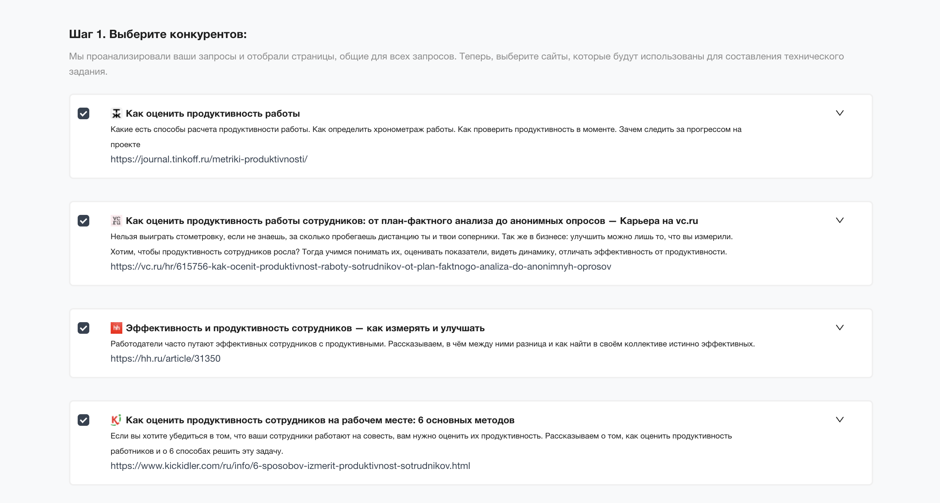Screen dimensions: 940x503
Task: Click title 'Эффективность и продуктивность сотрудников'
Action: click(x=305, y=328)
